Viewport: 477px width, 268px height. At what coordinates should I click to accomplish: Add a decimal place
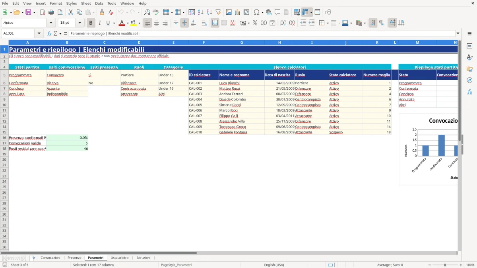click(x=283, y=23)
